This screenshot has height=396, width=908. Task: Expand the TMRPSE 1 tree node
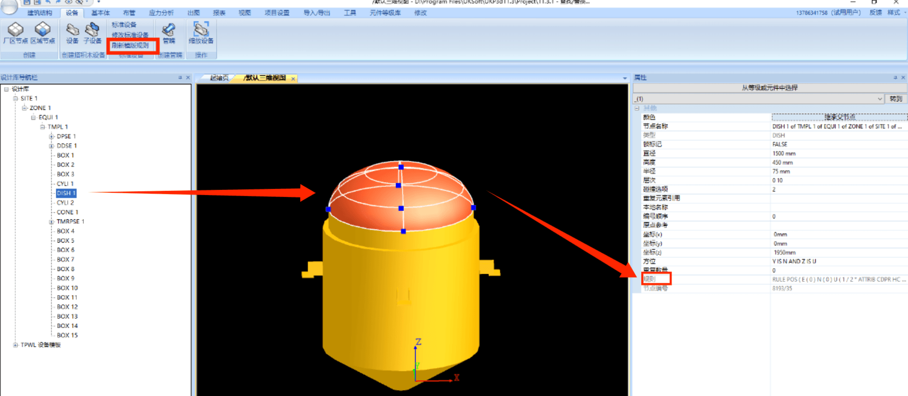click(x=51, y=222)
